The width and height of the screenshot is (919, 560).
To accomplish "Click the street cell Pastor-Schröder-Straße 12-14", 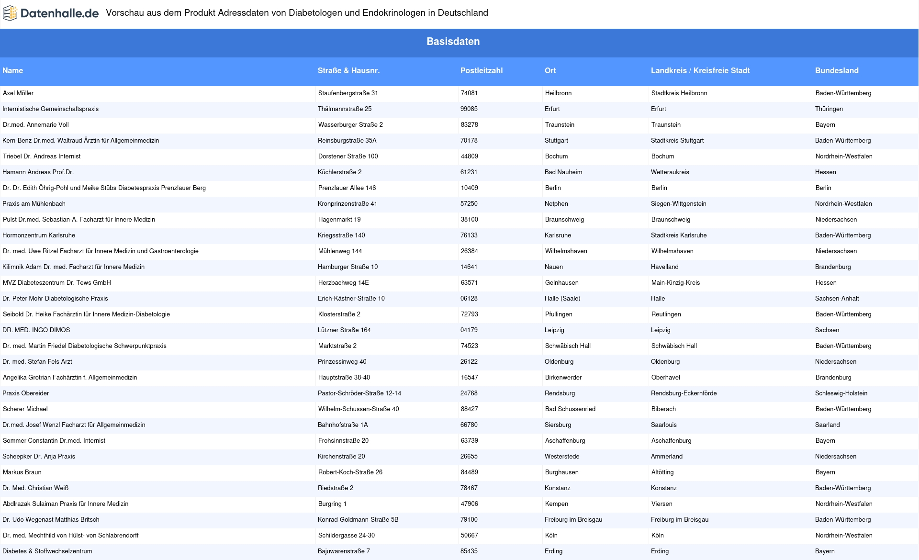I will [x=359, y=393].
